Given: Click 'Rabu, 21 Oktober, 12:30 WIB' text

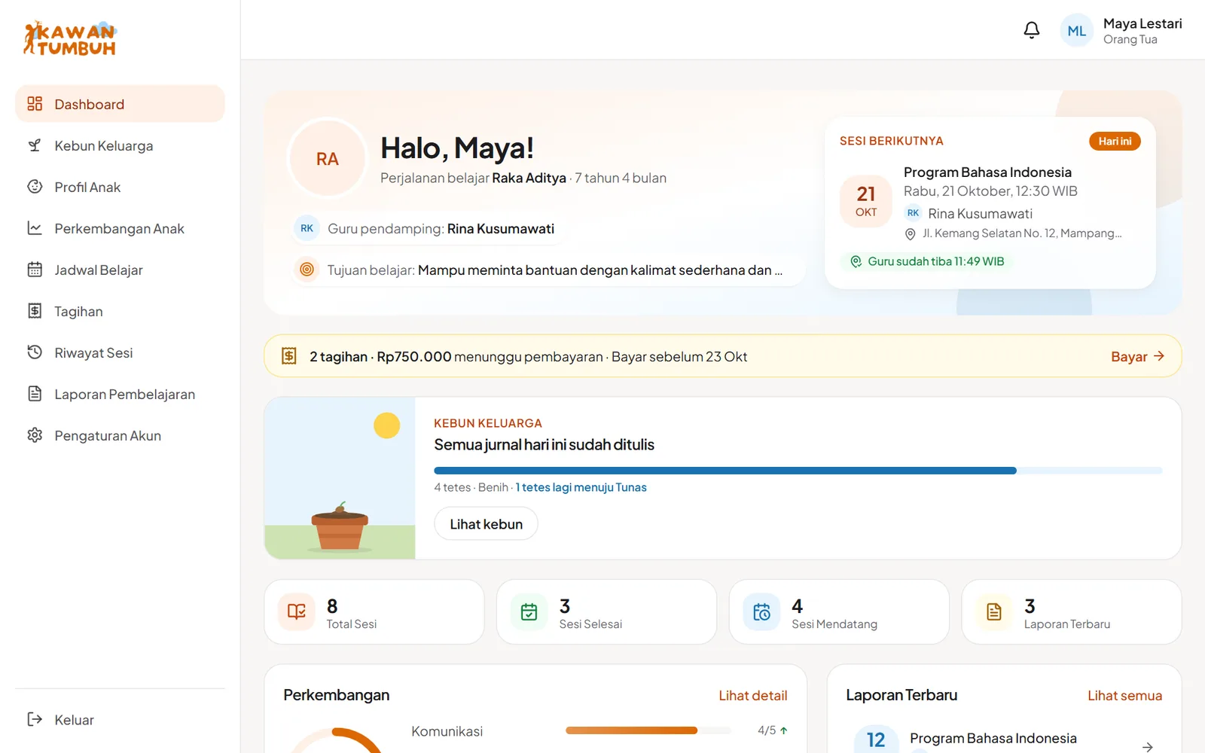Looking at the screenshot, I should click(990, 191).
